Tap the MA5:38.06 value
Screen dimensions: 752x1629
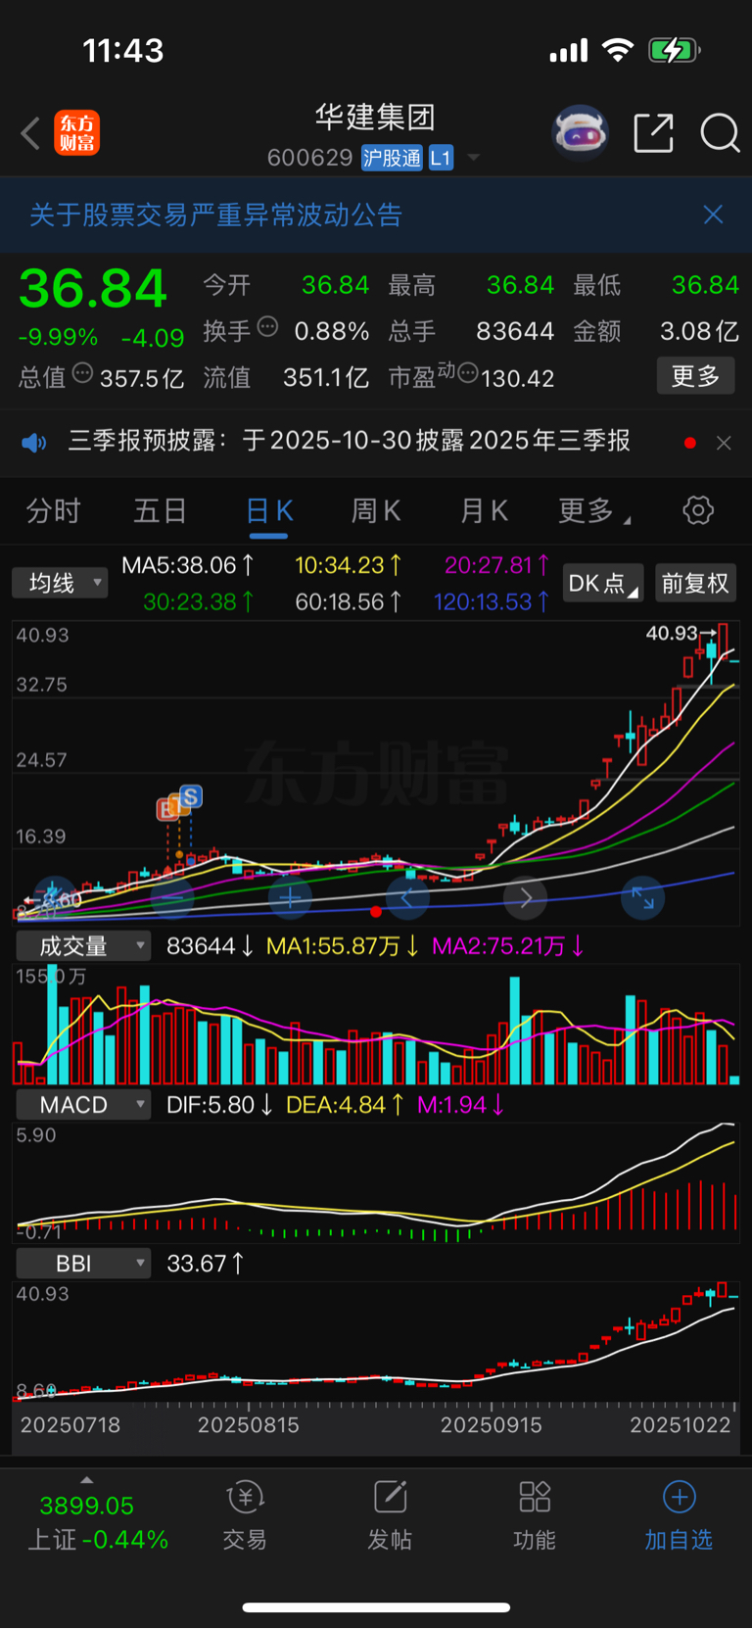(188, 565)
